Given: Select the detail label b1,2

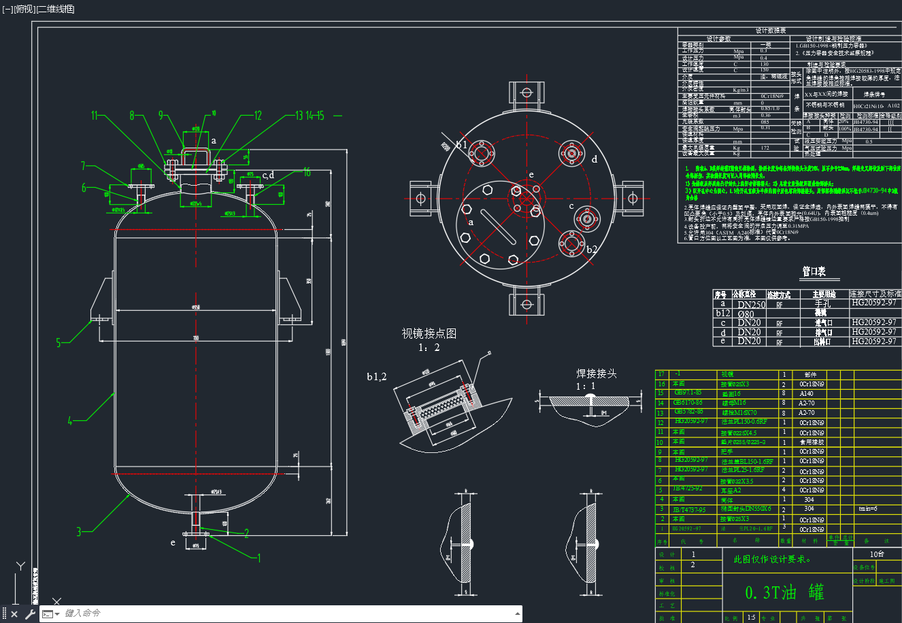Looking at the screenshot, I should [x=377, y=377].
